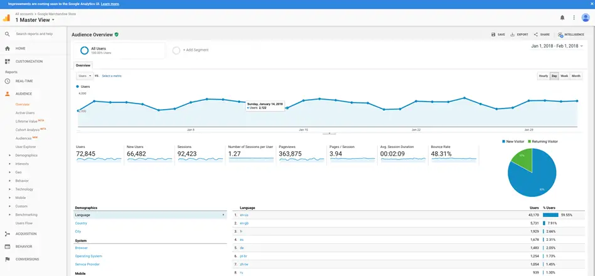
Task: Select the Overview report tab
Action: (83, 65)
